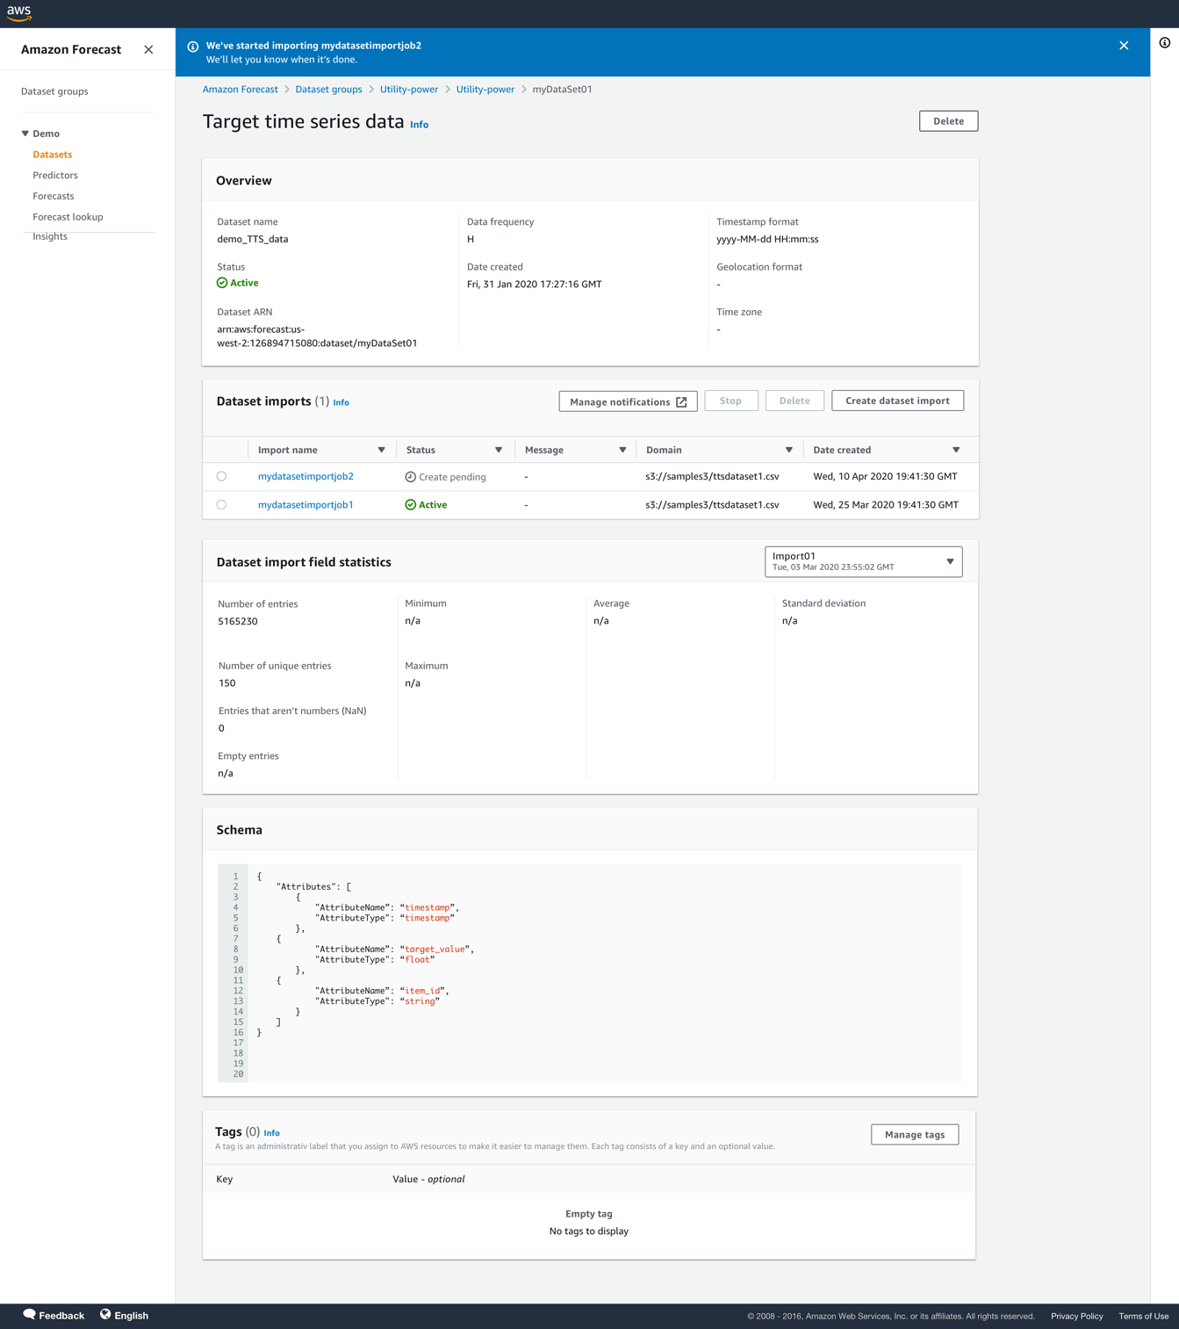Viewport: 1179px width, 1329px height.
Task: Open the Import01 statistics dropdown
Action: click(864, 561)
